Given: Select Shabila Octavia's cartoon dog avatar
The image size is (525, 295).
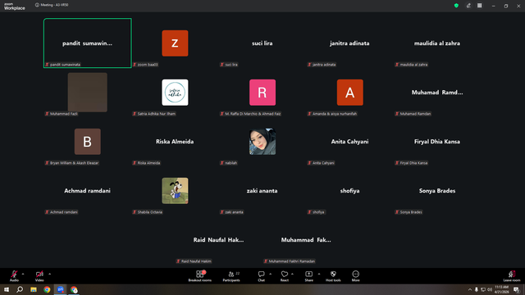Looking at the screenshot, I should (x=175, y=191).
